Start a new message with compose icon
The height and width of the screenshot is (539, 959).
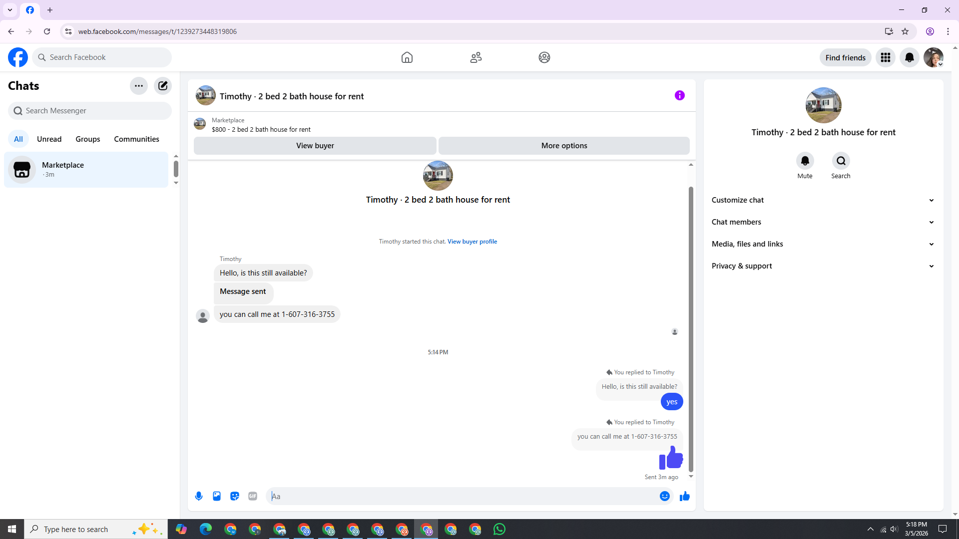click(x=163, y=86)
